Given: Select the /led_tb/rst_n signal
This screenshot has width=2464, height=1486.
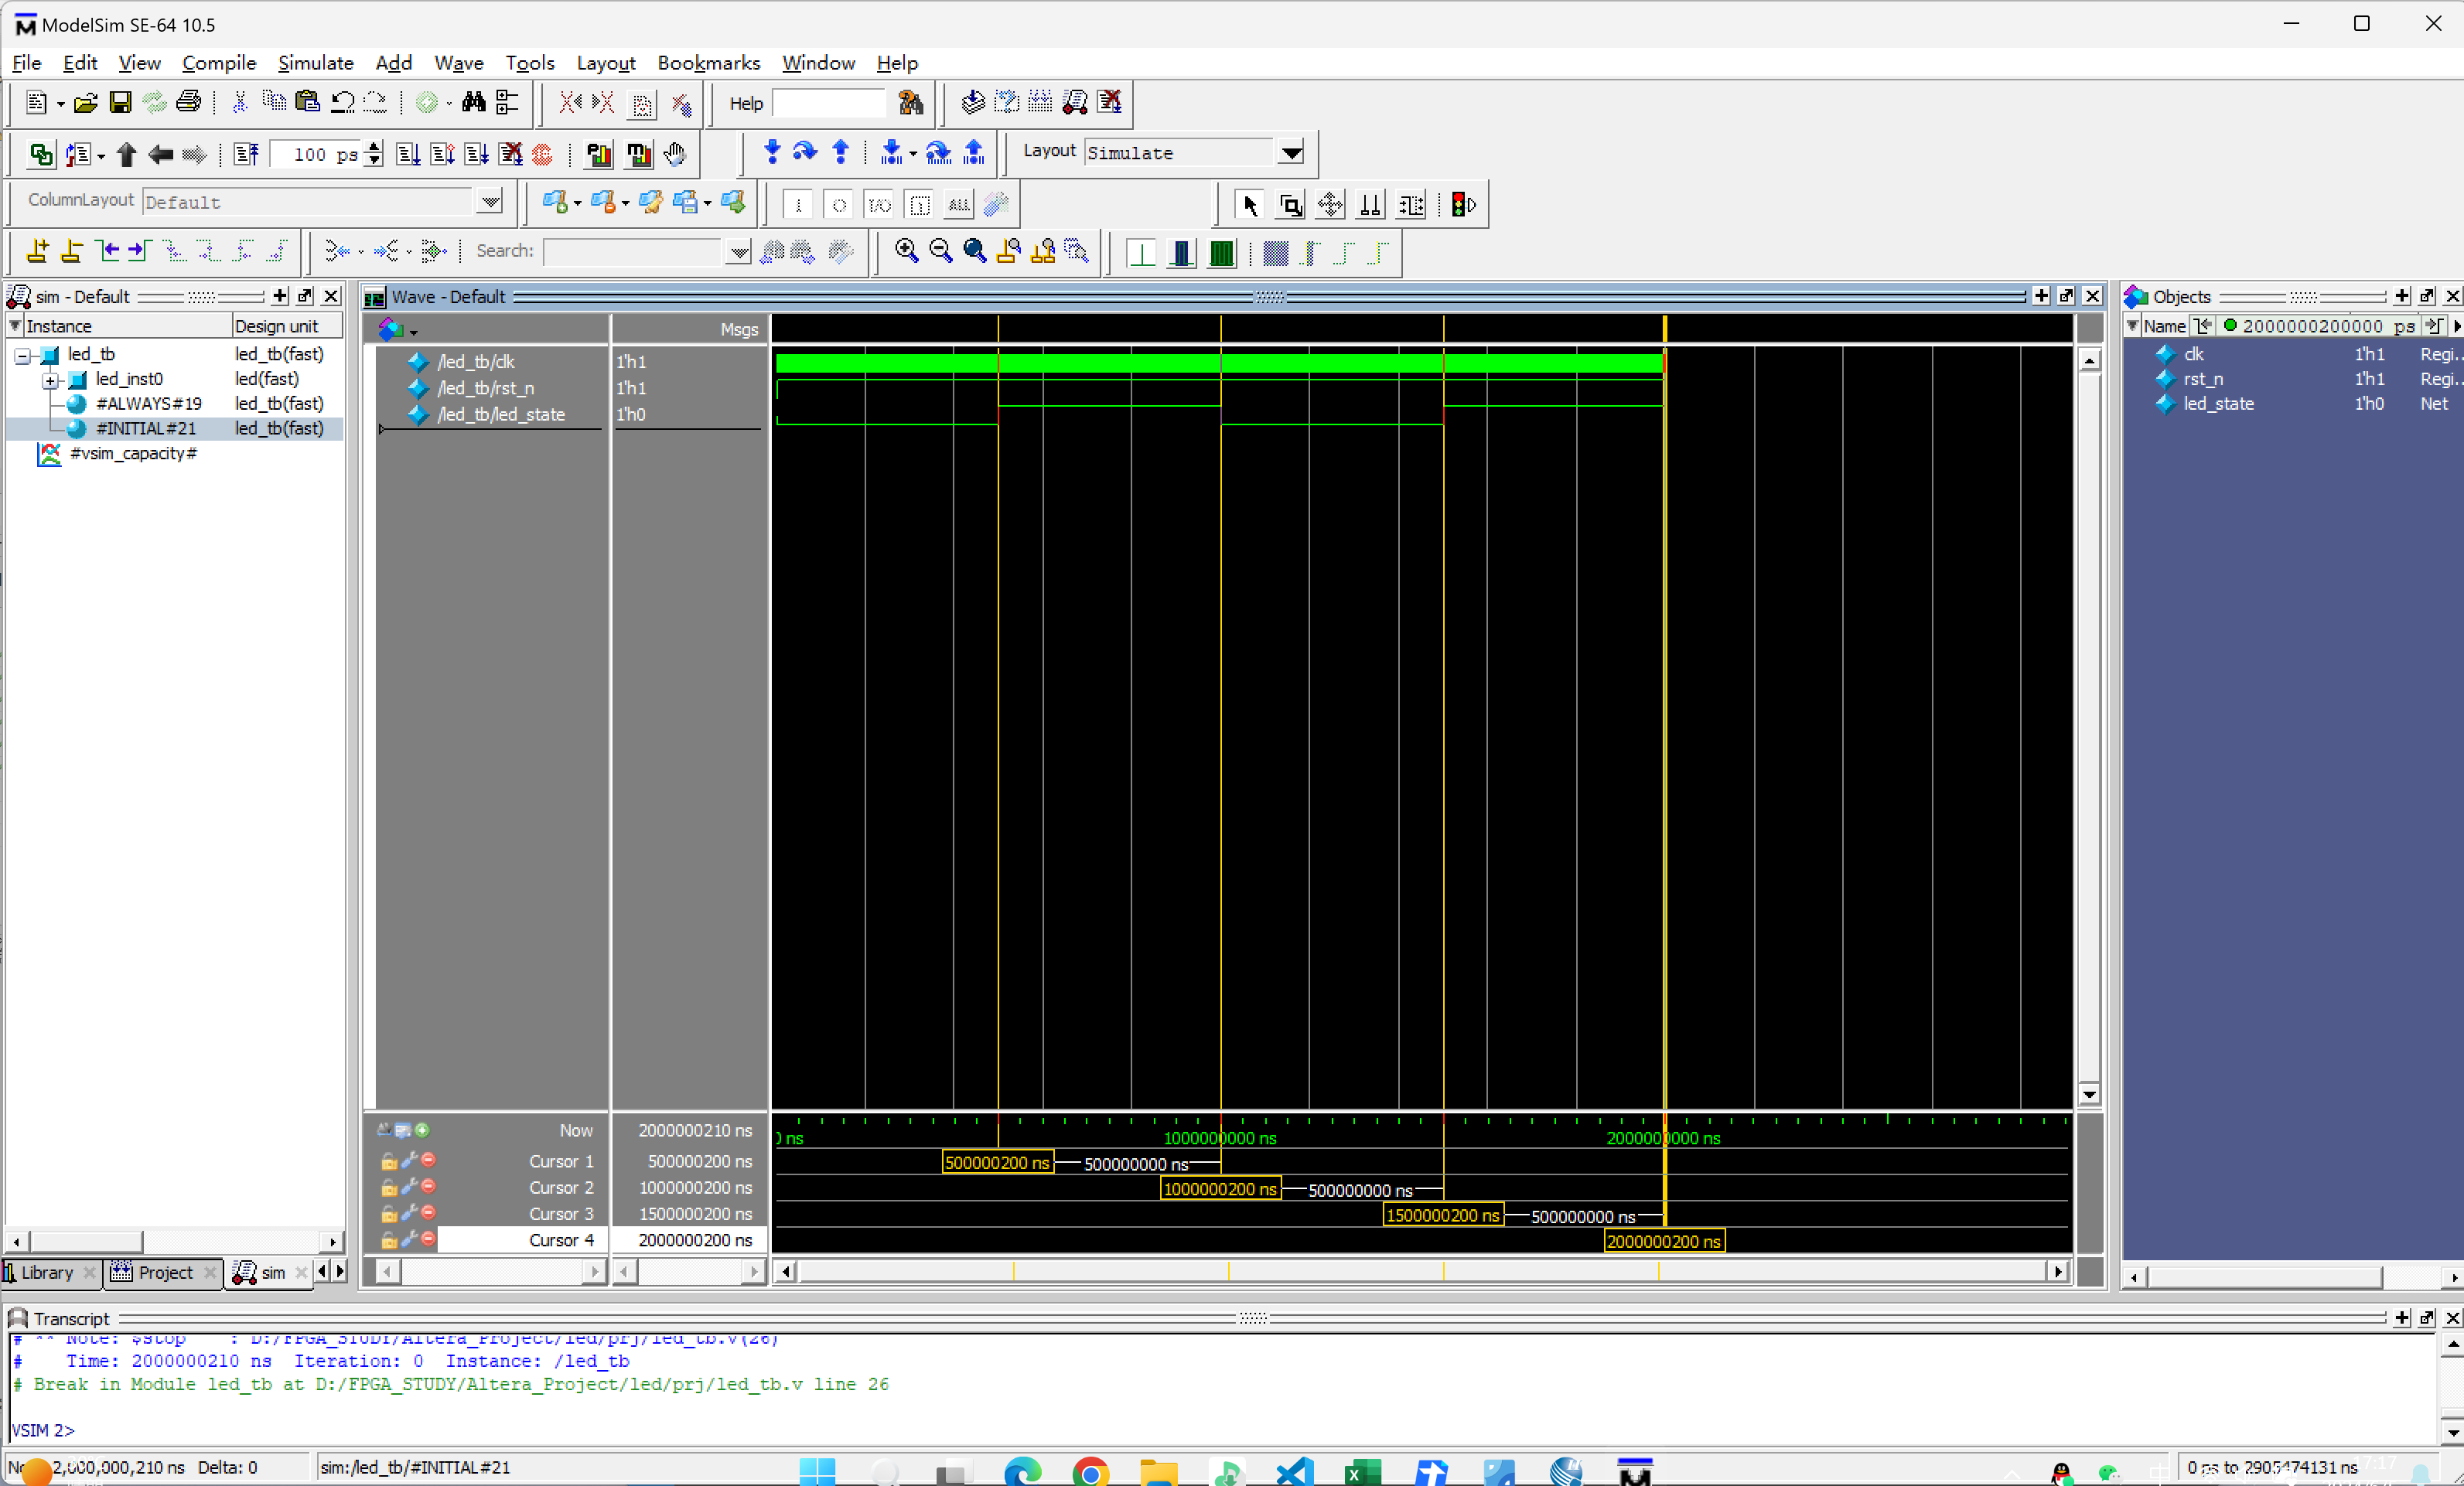Looking at the screenshot, I should [486, 388].
